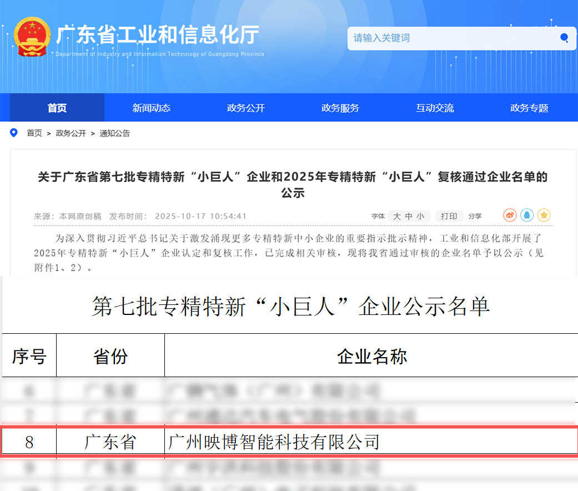This screenshot has width=578, height=491.
Task: Open the 政务服务 menu
Action: tap(339, 108)
